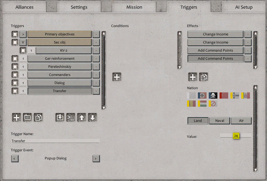
Task: Move selected trigger down
Action: pos(93,118)
